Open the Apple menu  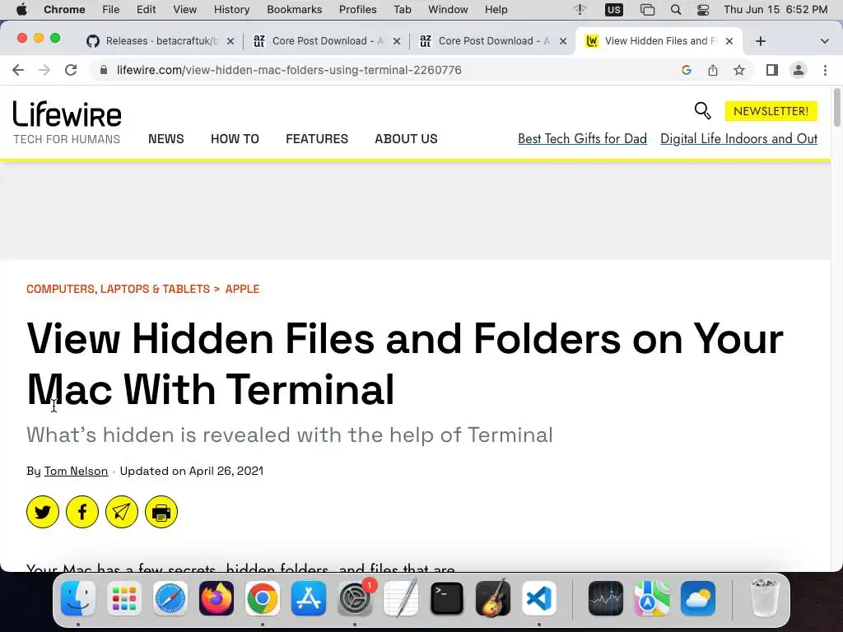(x=21, y=10)
